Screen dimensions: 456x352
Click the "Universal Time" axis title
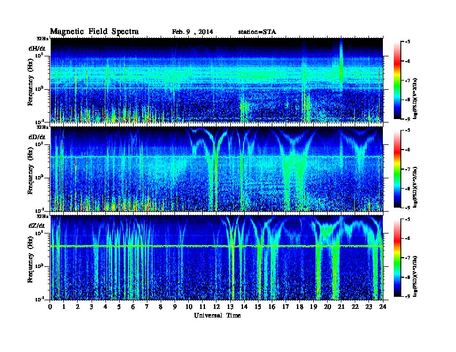pos(217,315)
